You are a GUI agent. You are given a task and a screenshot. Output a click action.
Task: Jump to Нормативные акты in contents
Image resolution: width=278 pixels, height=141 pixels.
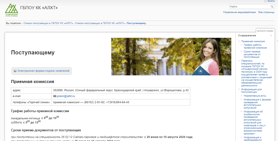pyautogui.click(x=255, y=96)
